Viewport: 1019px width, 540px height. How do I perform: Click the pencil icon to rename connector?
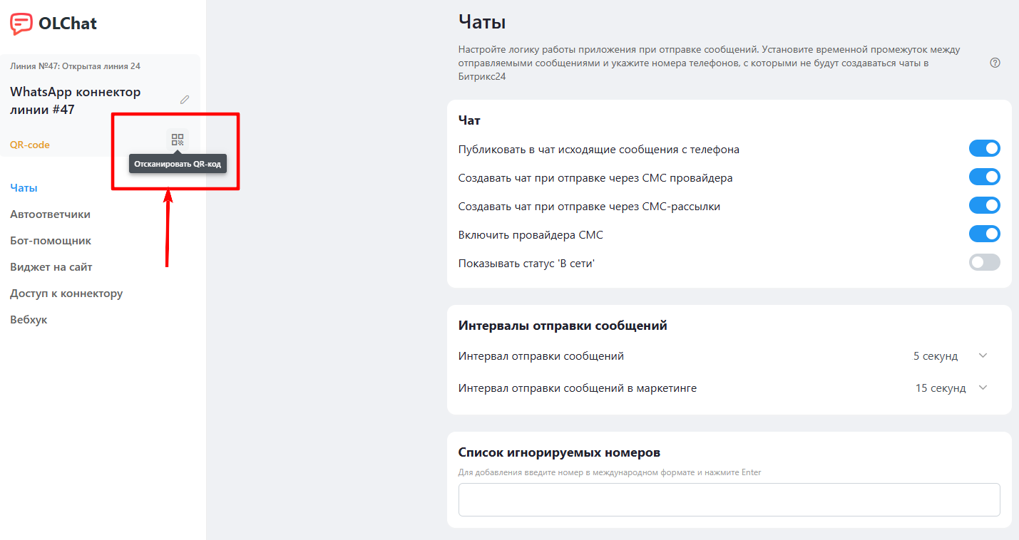coord(185,100)
